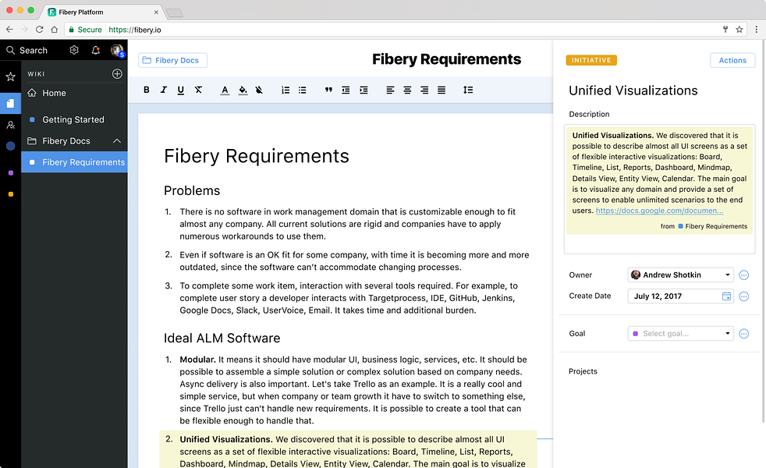Open the more options circle next to Create Date
The width and height of the screenshot is (766, 468).
tap(743, 296)
